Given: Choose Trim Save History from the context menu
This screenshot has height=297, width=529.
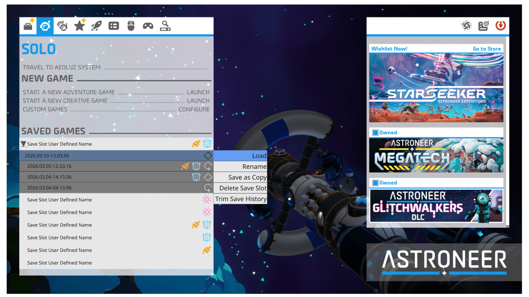Looking at the screenshot, I should pos(240,199).
